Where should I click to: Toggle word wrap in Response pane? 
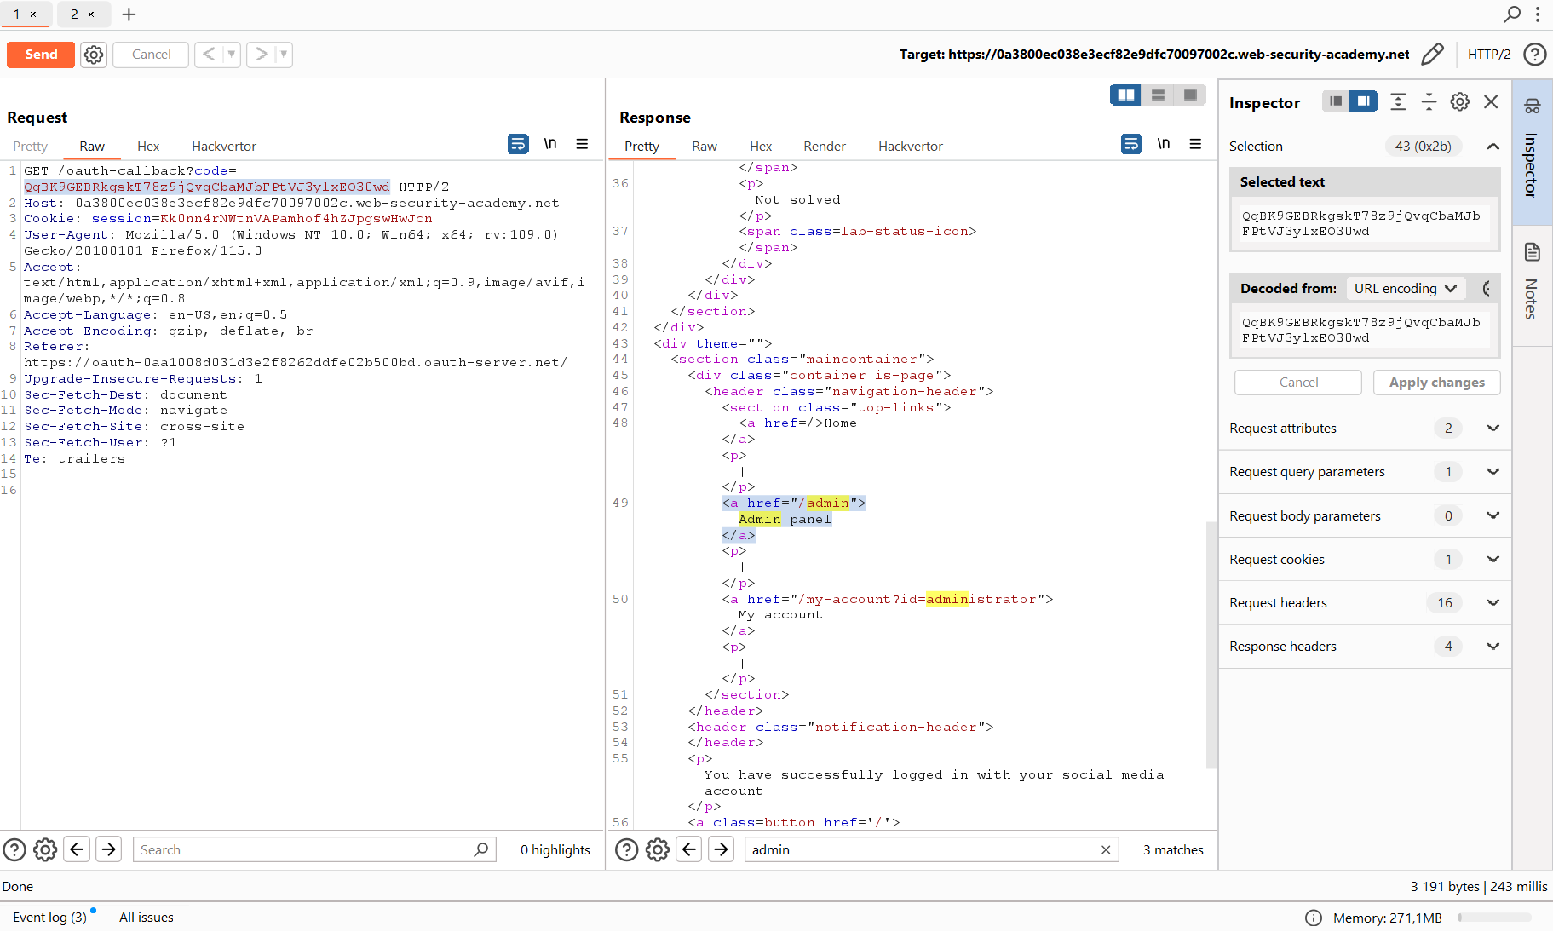[x=1131, y=144]
